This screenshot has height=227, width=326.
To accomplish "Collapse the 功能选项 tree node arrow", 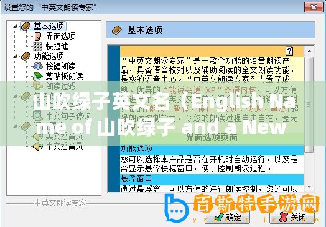I will coord(15,56).
